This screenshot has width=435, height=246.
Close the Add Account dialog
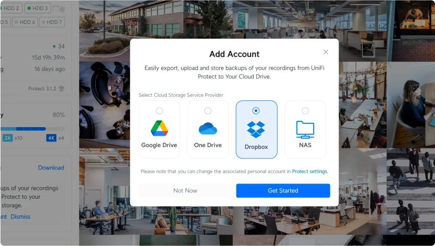(326, 52)
